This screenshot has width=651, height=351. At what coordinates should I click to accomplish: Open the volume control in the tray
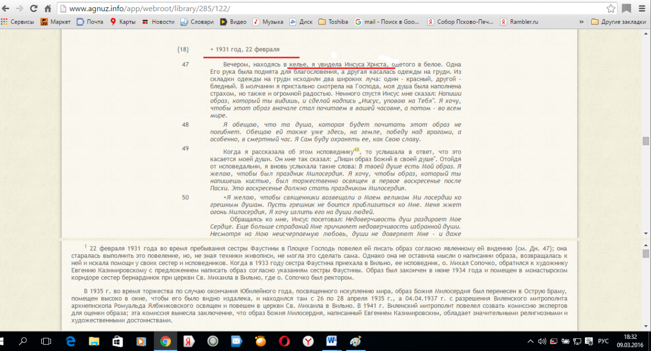[x=542, y=341]
